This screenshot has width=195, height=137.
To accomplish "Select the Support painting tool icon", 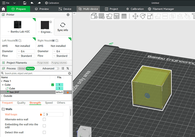I will coord(180,16).
